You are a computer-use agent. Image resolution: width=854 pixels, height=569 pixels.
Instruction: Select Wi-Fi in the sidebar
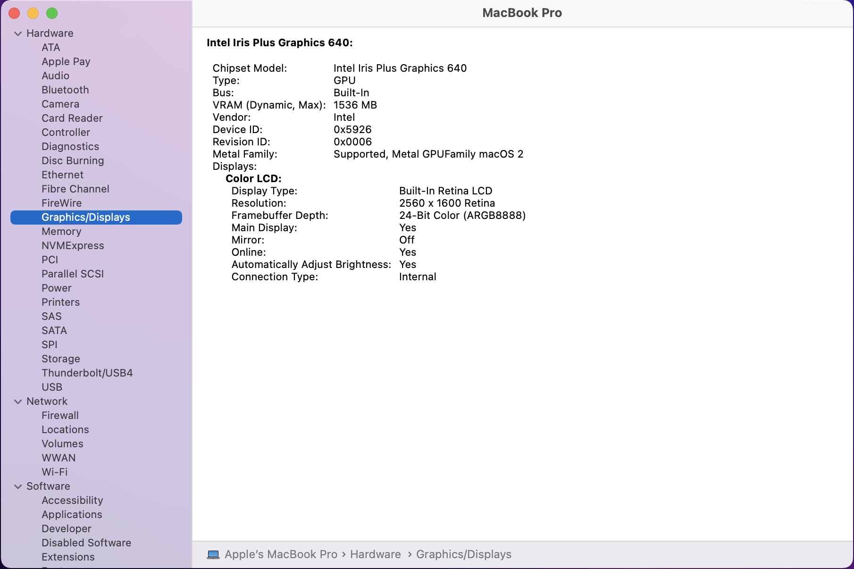(55, 472)
